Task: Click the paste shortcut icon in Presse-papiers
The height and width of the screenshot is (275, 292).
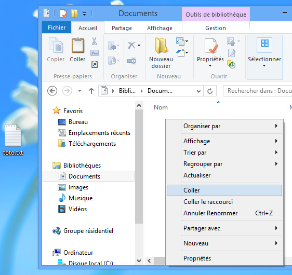Action: click(95, 64)
